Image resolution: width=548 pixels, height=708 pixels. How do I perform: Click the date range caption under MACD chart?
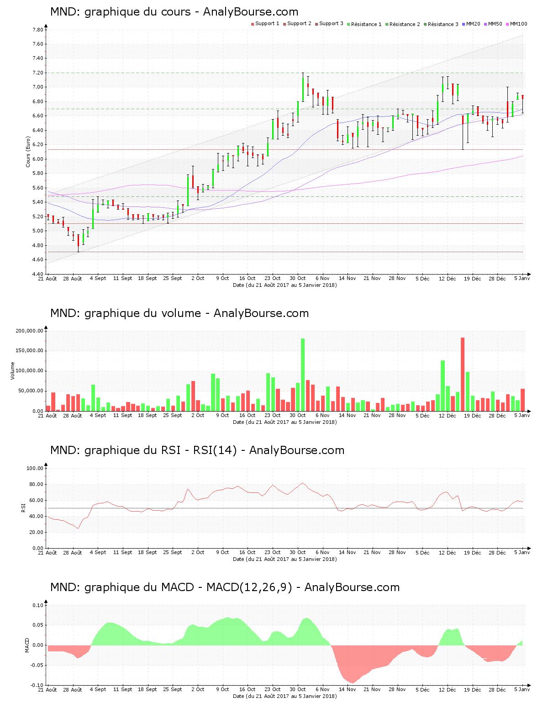click(285, 696)
